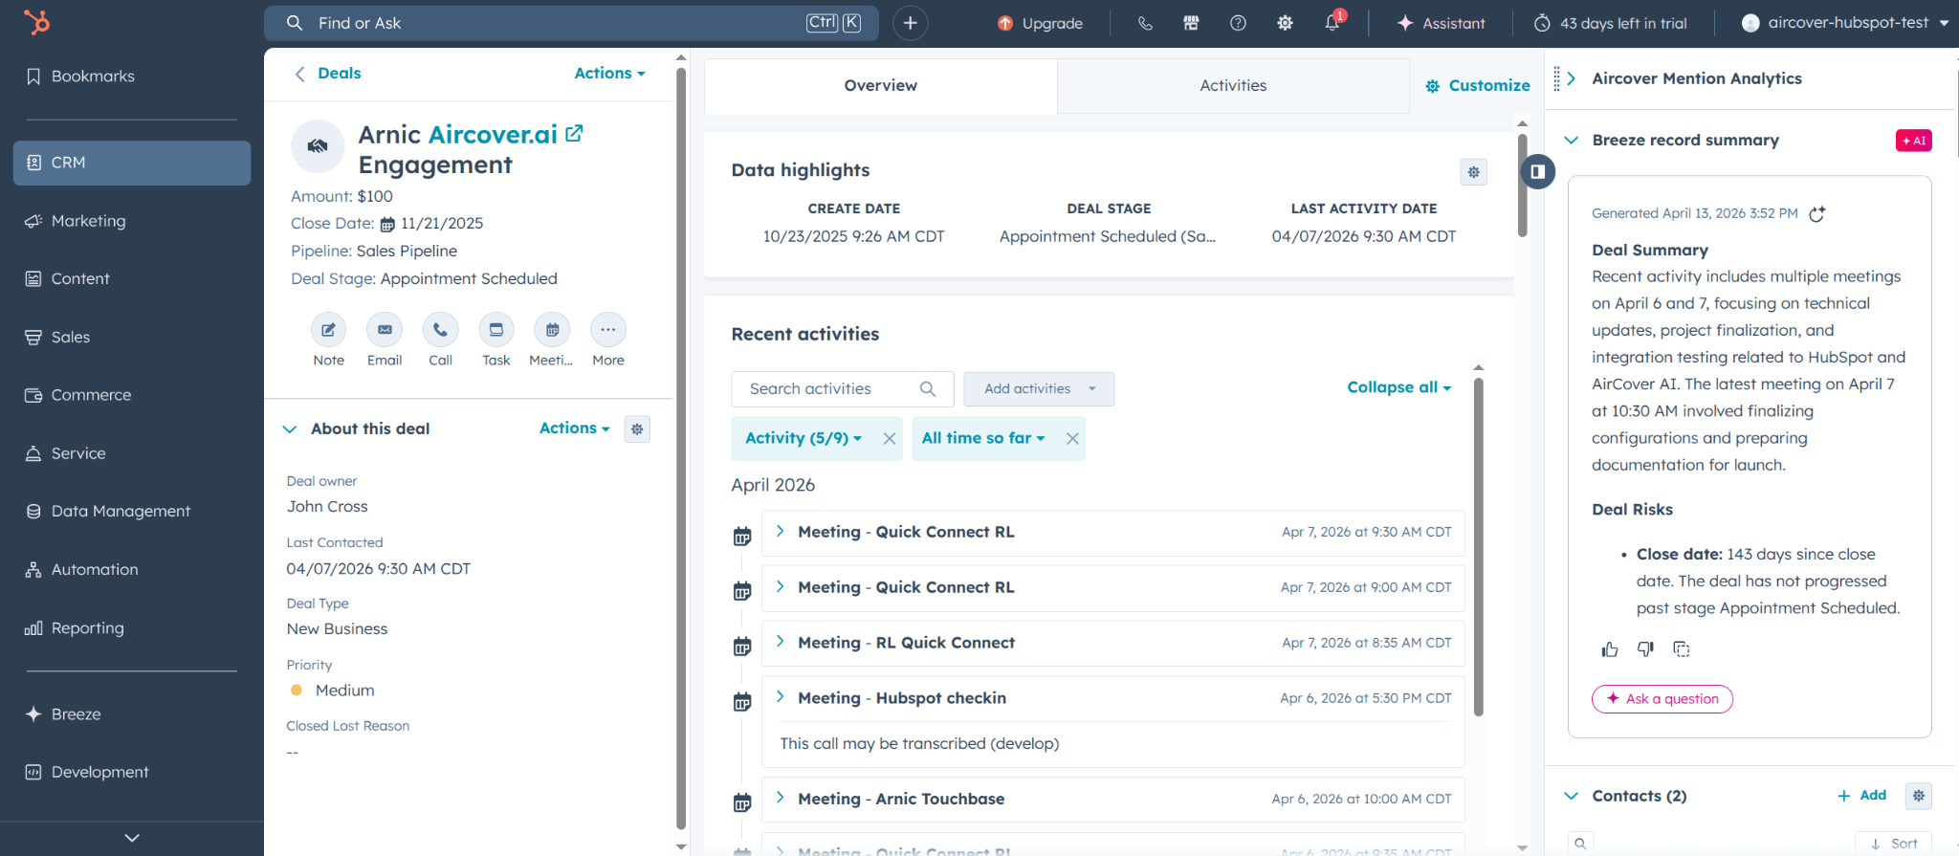The width and height of the screenshot is (1959, 856).
Task: Collapse the About this deal section
Action: (x=290, y=429)
